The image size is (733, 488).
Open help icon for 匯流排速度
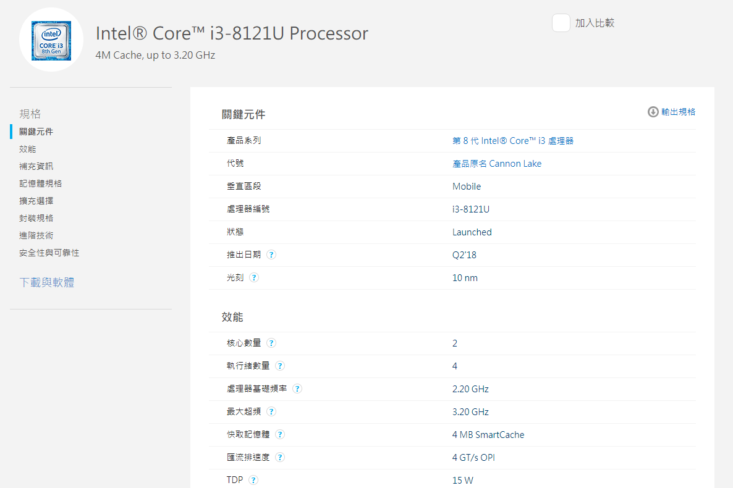[x=279, y=458]
